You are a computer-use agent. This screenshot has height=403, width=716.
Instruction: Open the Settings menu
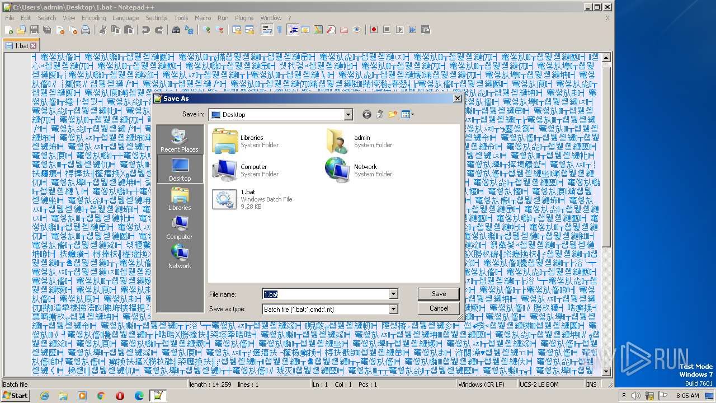pyautogui.click(x=156, y=18)
